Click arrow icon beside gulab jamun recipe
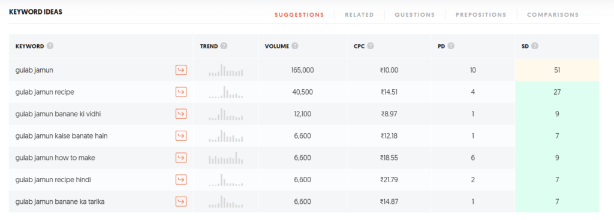The width and height of the screenshot is (614, 220). point(181,92)
